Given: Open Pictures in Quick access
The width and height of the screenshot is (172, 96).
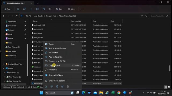Looking at the screenshot, I should [x=11, y=30].
